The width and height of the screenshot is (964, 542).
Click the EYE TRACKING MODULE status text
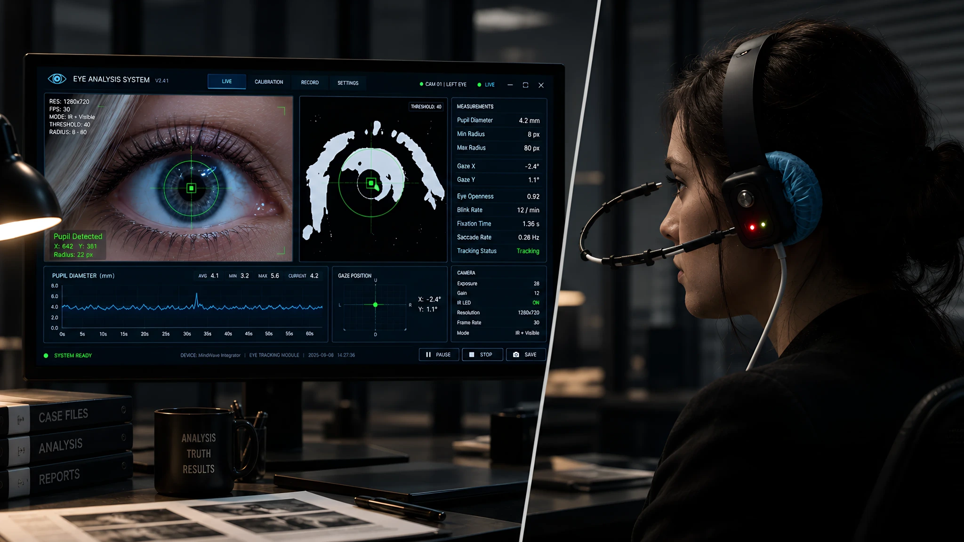coord(274,355)
